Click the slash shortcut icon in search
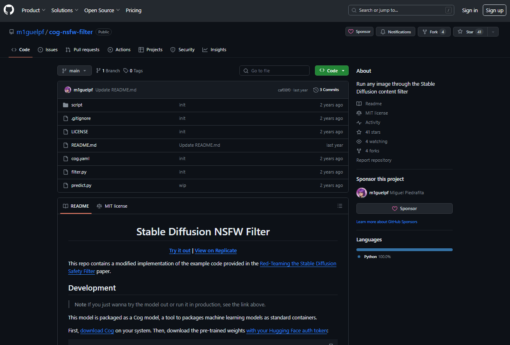Image resolution: width=510 pixels, height=345 pixels. (x=448, y=10)
